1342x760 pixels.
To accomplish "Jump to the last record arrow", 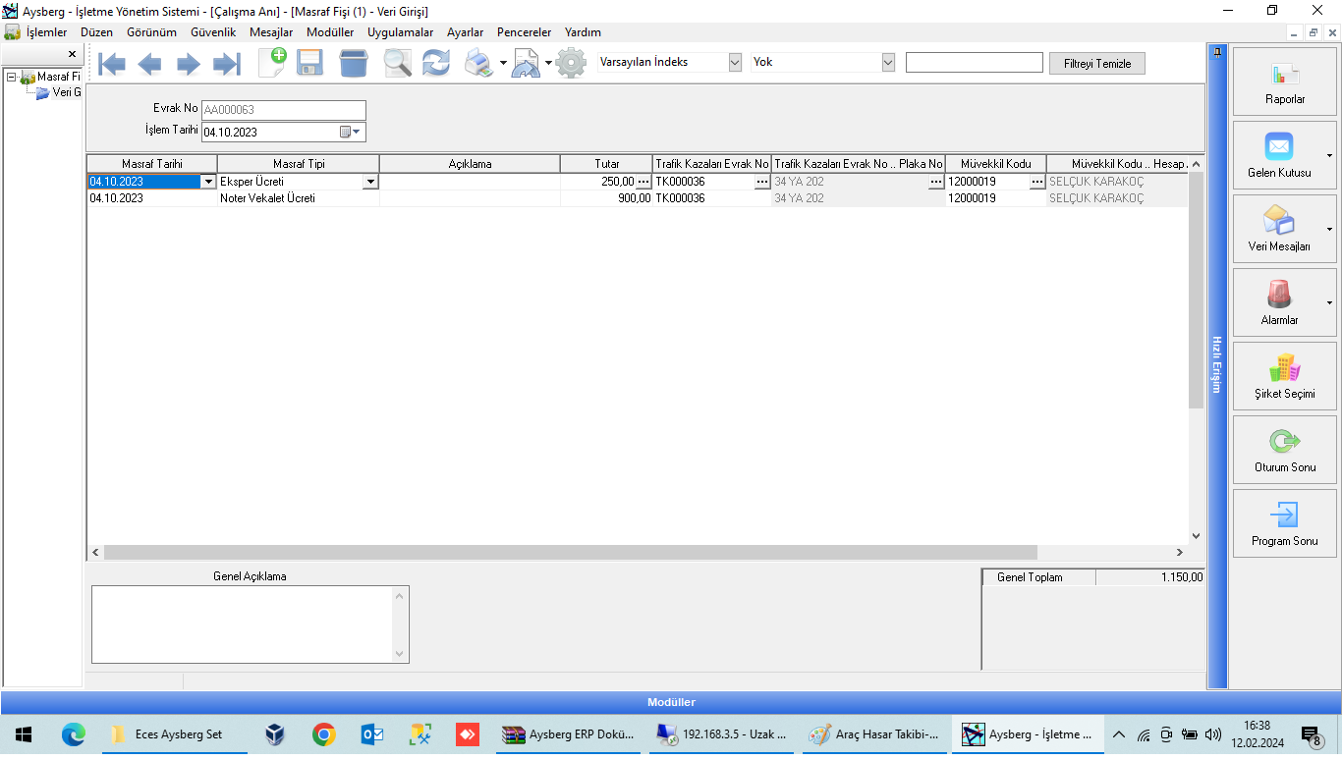I will click(227, 65).
